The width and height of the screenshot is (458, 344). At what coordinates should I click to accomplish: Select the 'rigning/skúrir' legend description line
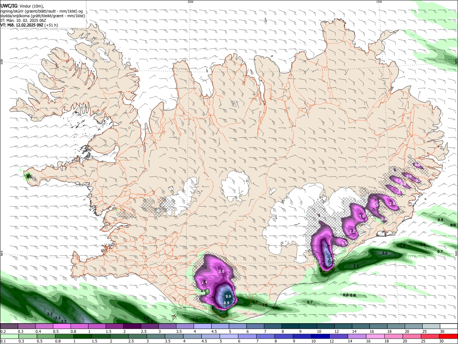click(42, 11)
